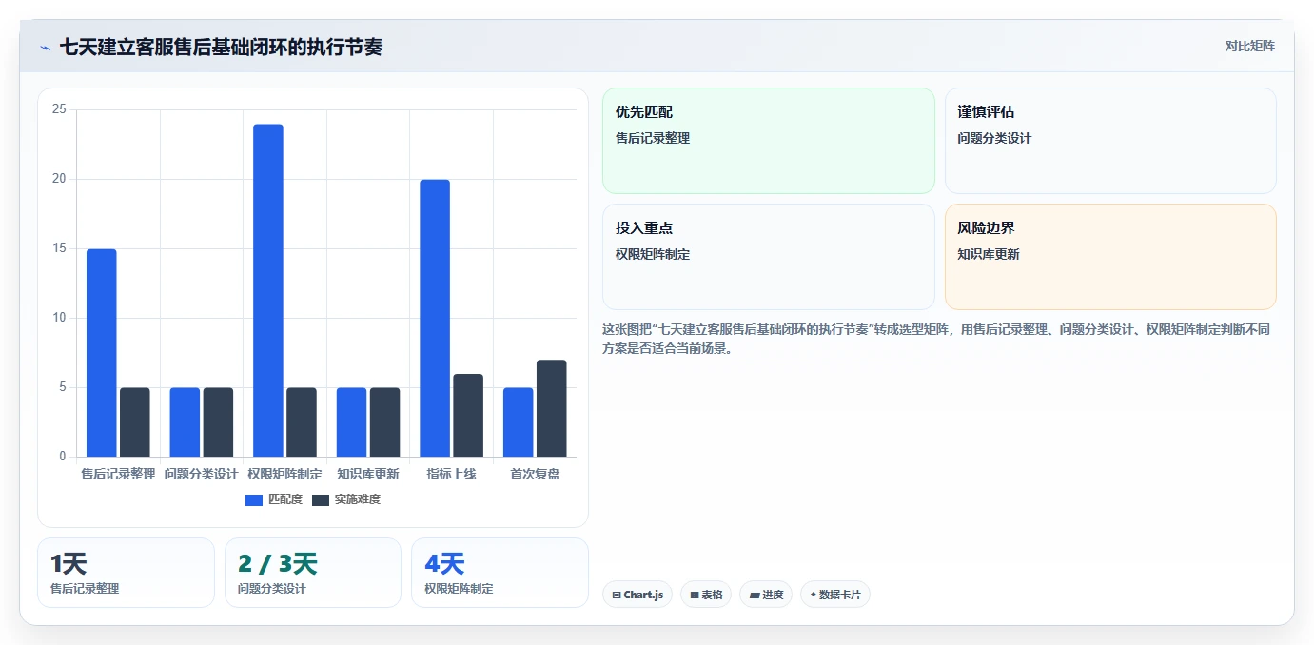Open the Chart.js tag pill
The height and width of the screenshot is (645, 1314).
pyautogui.click(x=637, y=595)
